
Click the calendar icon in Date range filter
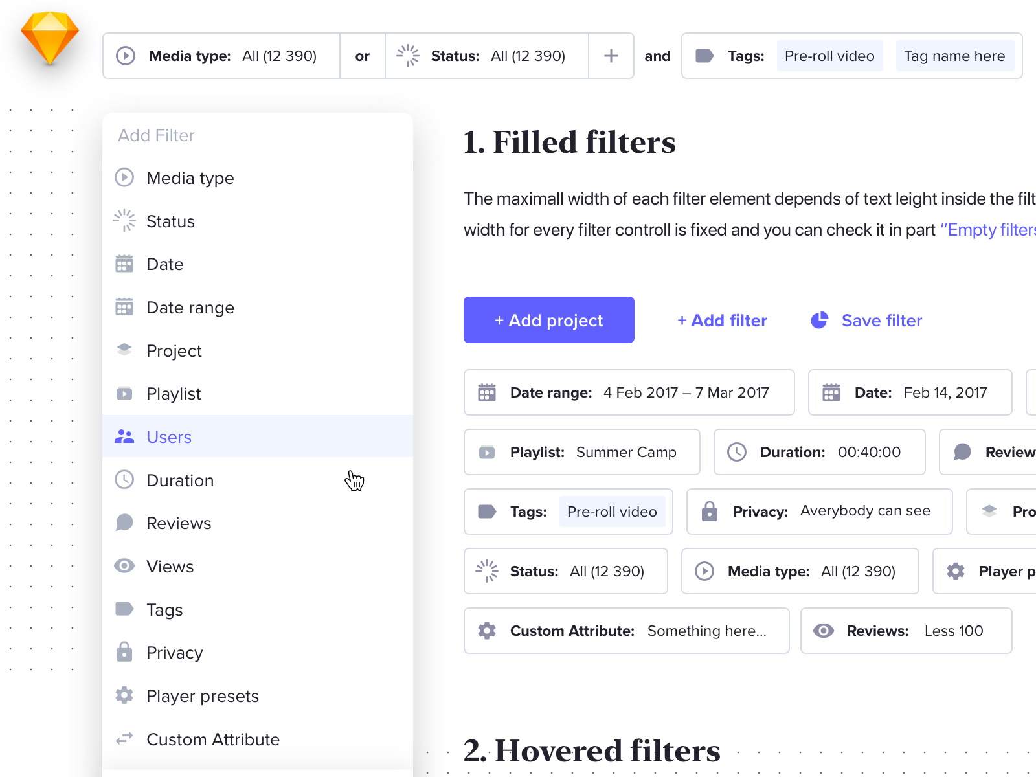487,392
